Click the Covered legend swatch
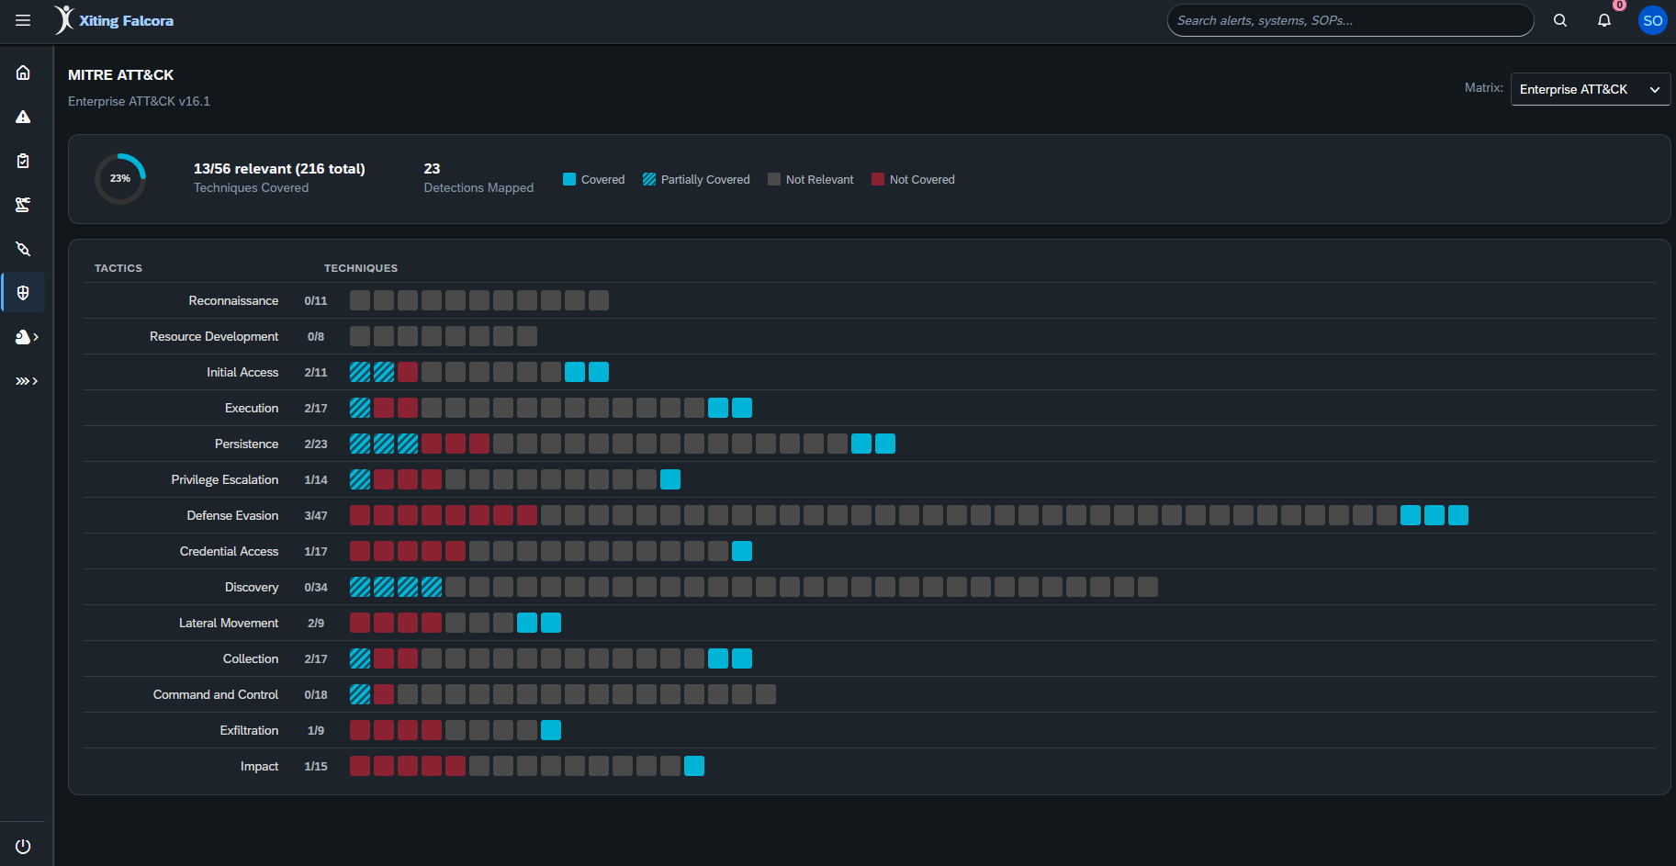This screenshot has height=866, width=1676. 569,179
